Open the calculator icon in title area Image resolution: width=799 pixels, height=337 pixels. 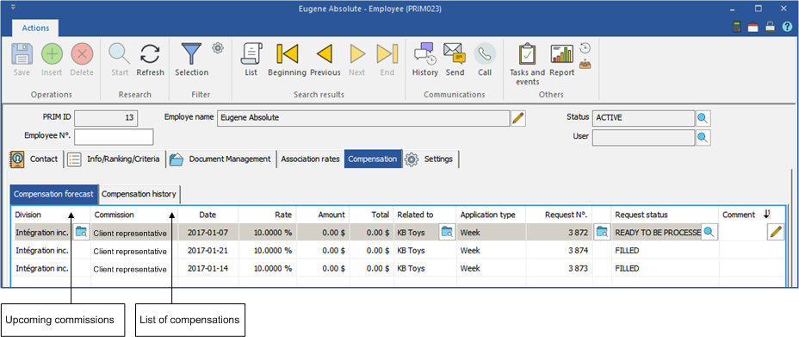click(736, 27)
